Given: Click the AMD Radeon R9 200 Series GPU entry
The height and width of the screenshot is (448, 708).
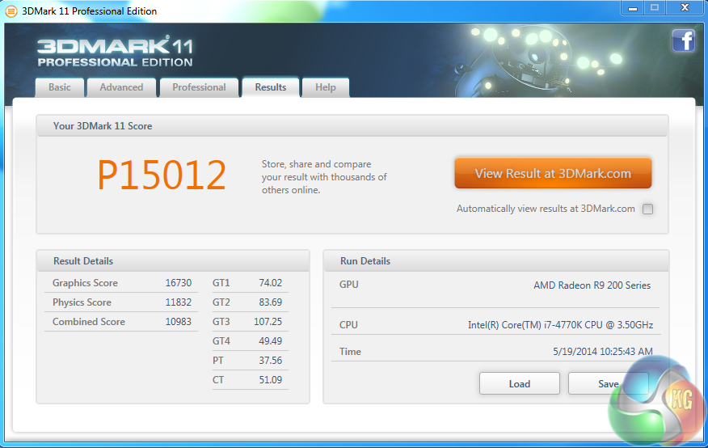Looking at the screenshot, I should coord(592,285).
